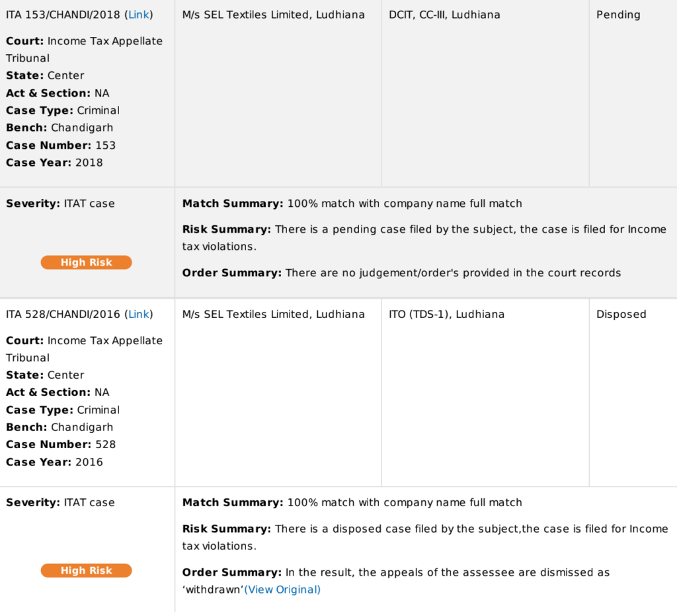Click the DCIT, CC-III, Ludhiana respondent

pos(444,15)
